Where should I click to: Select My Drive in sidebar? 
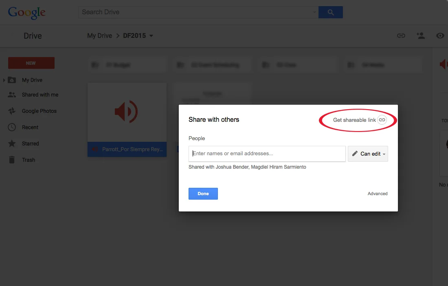point(32,80)
